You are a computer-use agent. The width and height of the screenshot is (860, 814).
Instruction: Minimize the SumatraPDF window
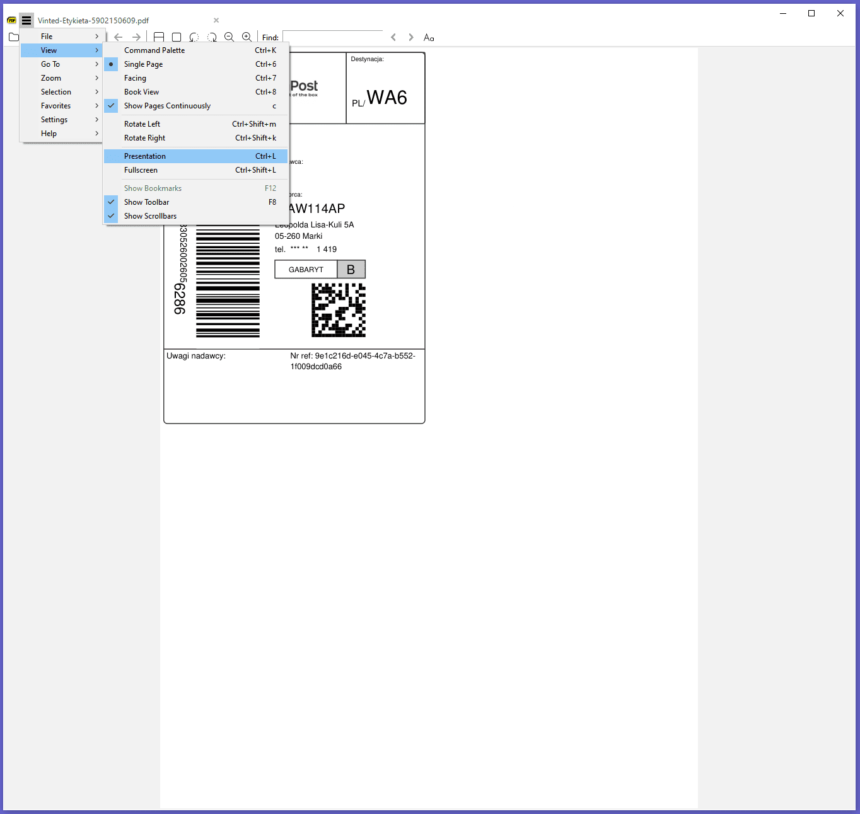783,13
